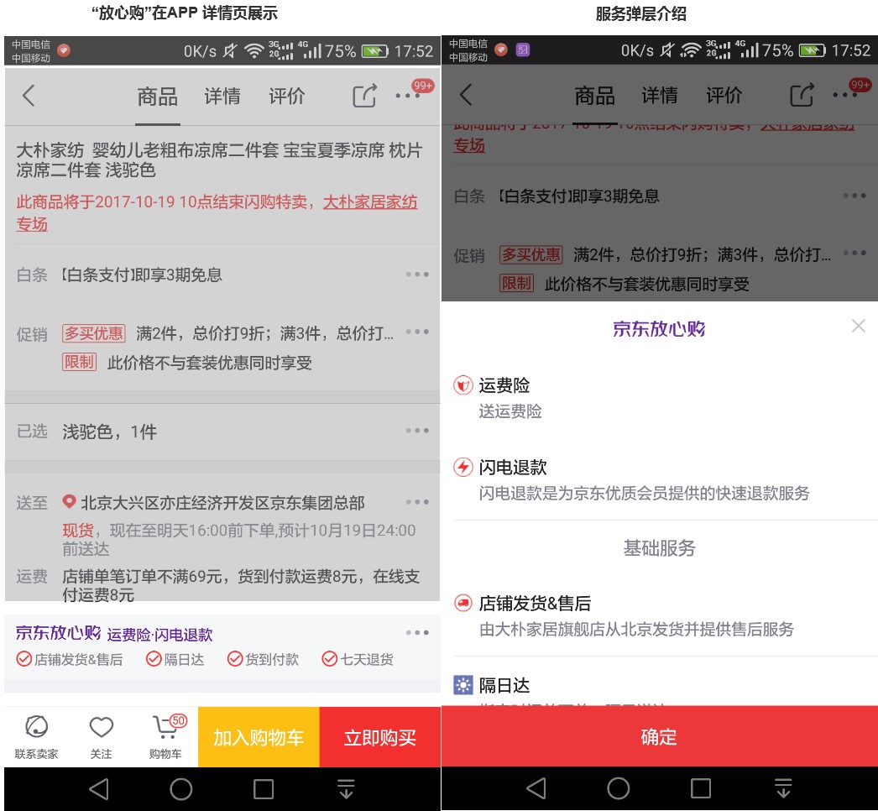
Task: Tap the 基础服务 section heading
Action: point(660,547)
